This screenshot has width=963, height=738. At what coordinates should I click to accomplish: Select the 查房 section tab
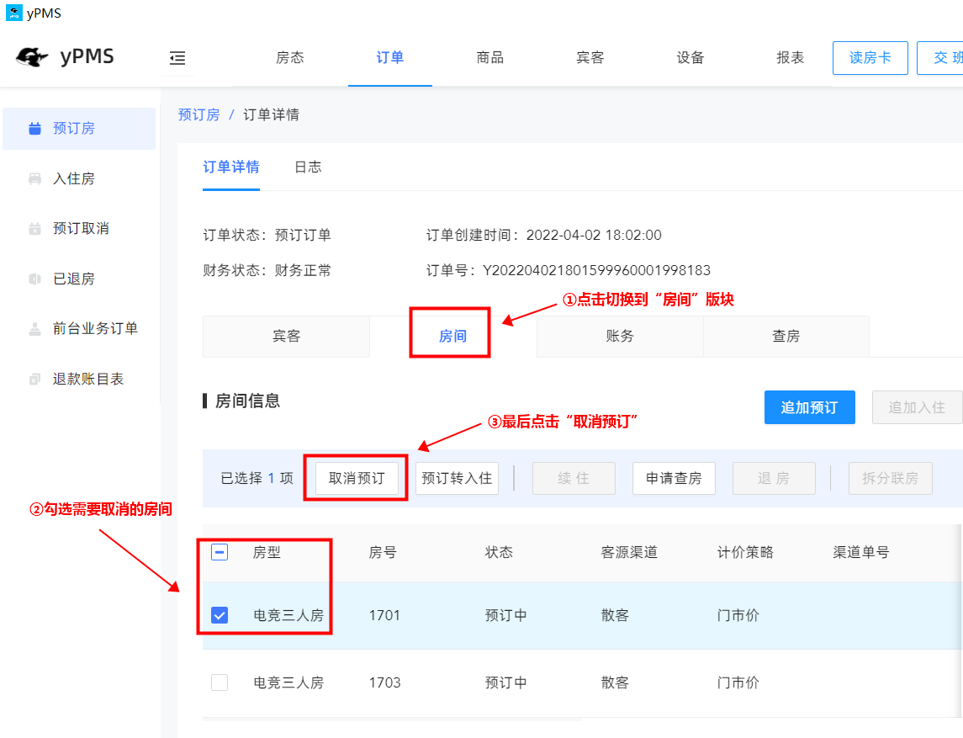tap(786, 336)
